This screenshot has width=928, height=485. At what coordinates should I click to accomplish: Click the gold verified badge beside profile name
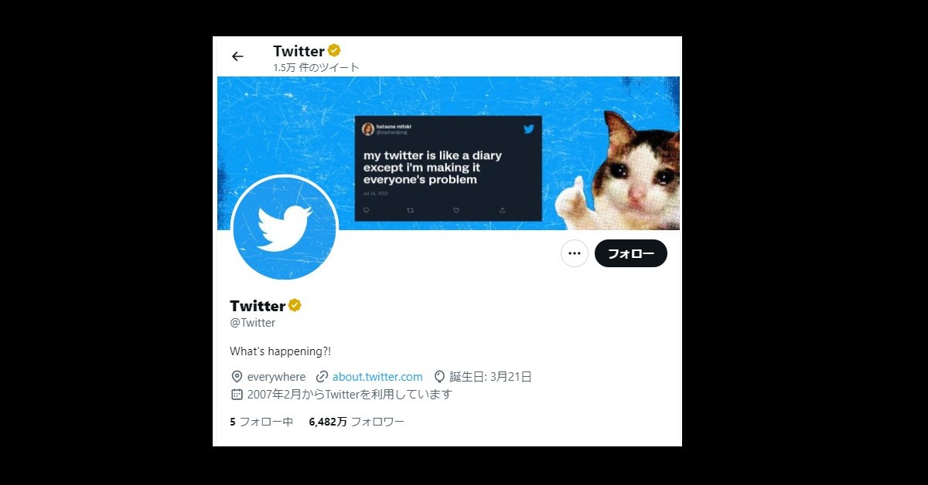[x=295, y=305]
